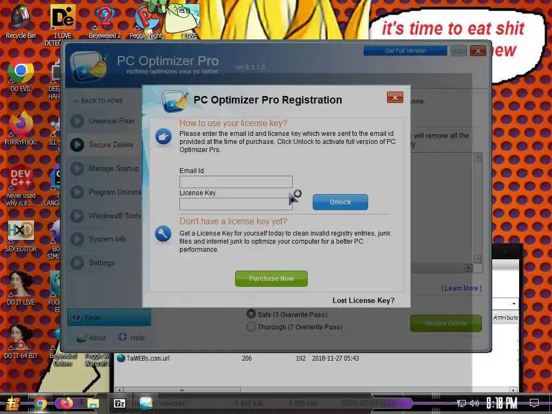Open File Explorer from the taskbar
Image resolution: width=552 pixels, height=414 pixels.
pos(93,403)
